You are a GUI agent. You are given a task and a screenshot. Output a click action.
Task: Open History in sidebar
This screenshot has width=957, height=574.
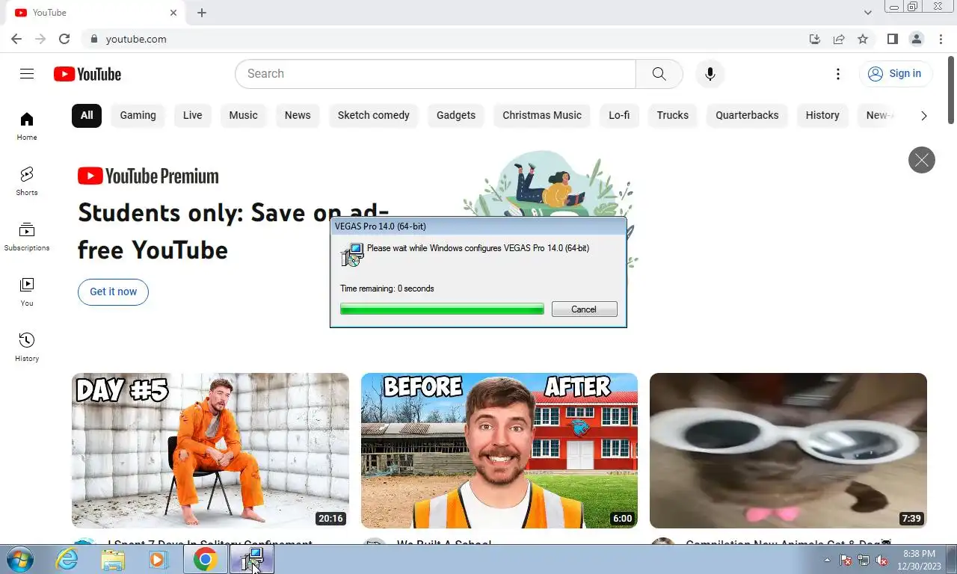point(27,348)
